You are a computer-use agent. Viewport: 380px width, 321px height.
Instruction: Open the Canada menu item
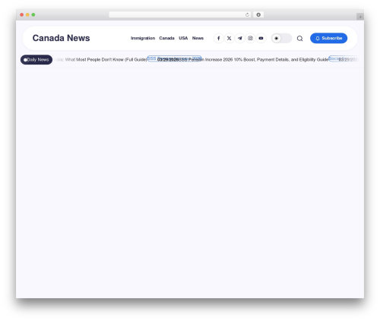[166, 38]
